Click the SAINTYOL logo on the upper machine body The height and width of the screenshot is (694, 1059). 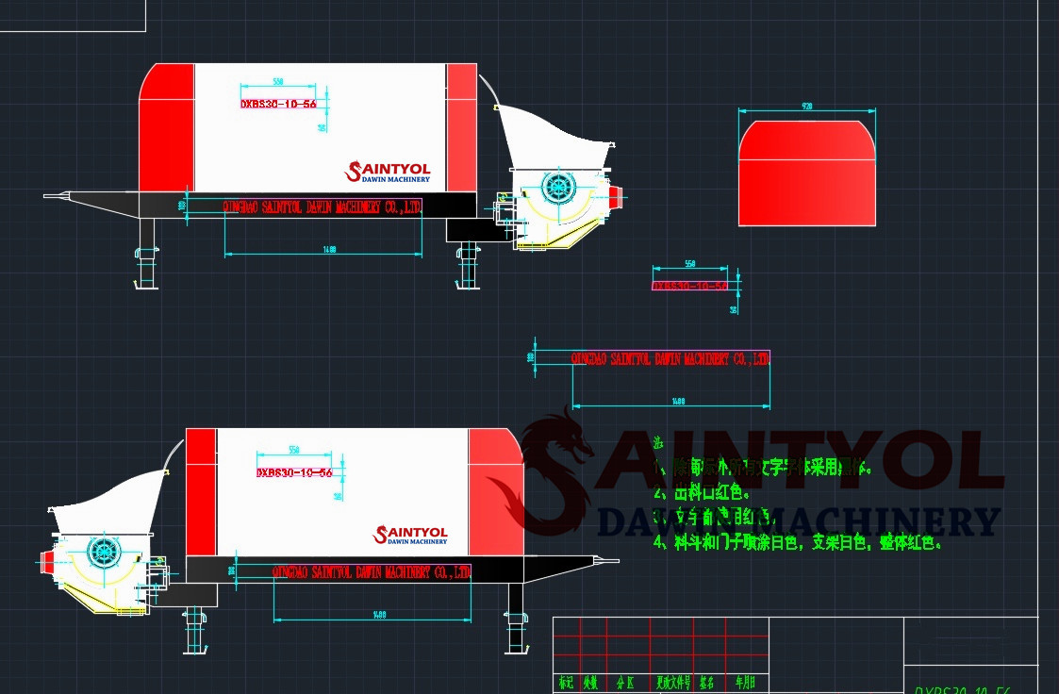389,173
